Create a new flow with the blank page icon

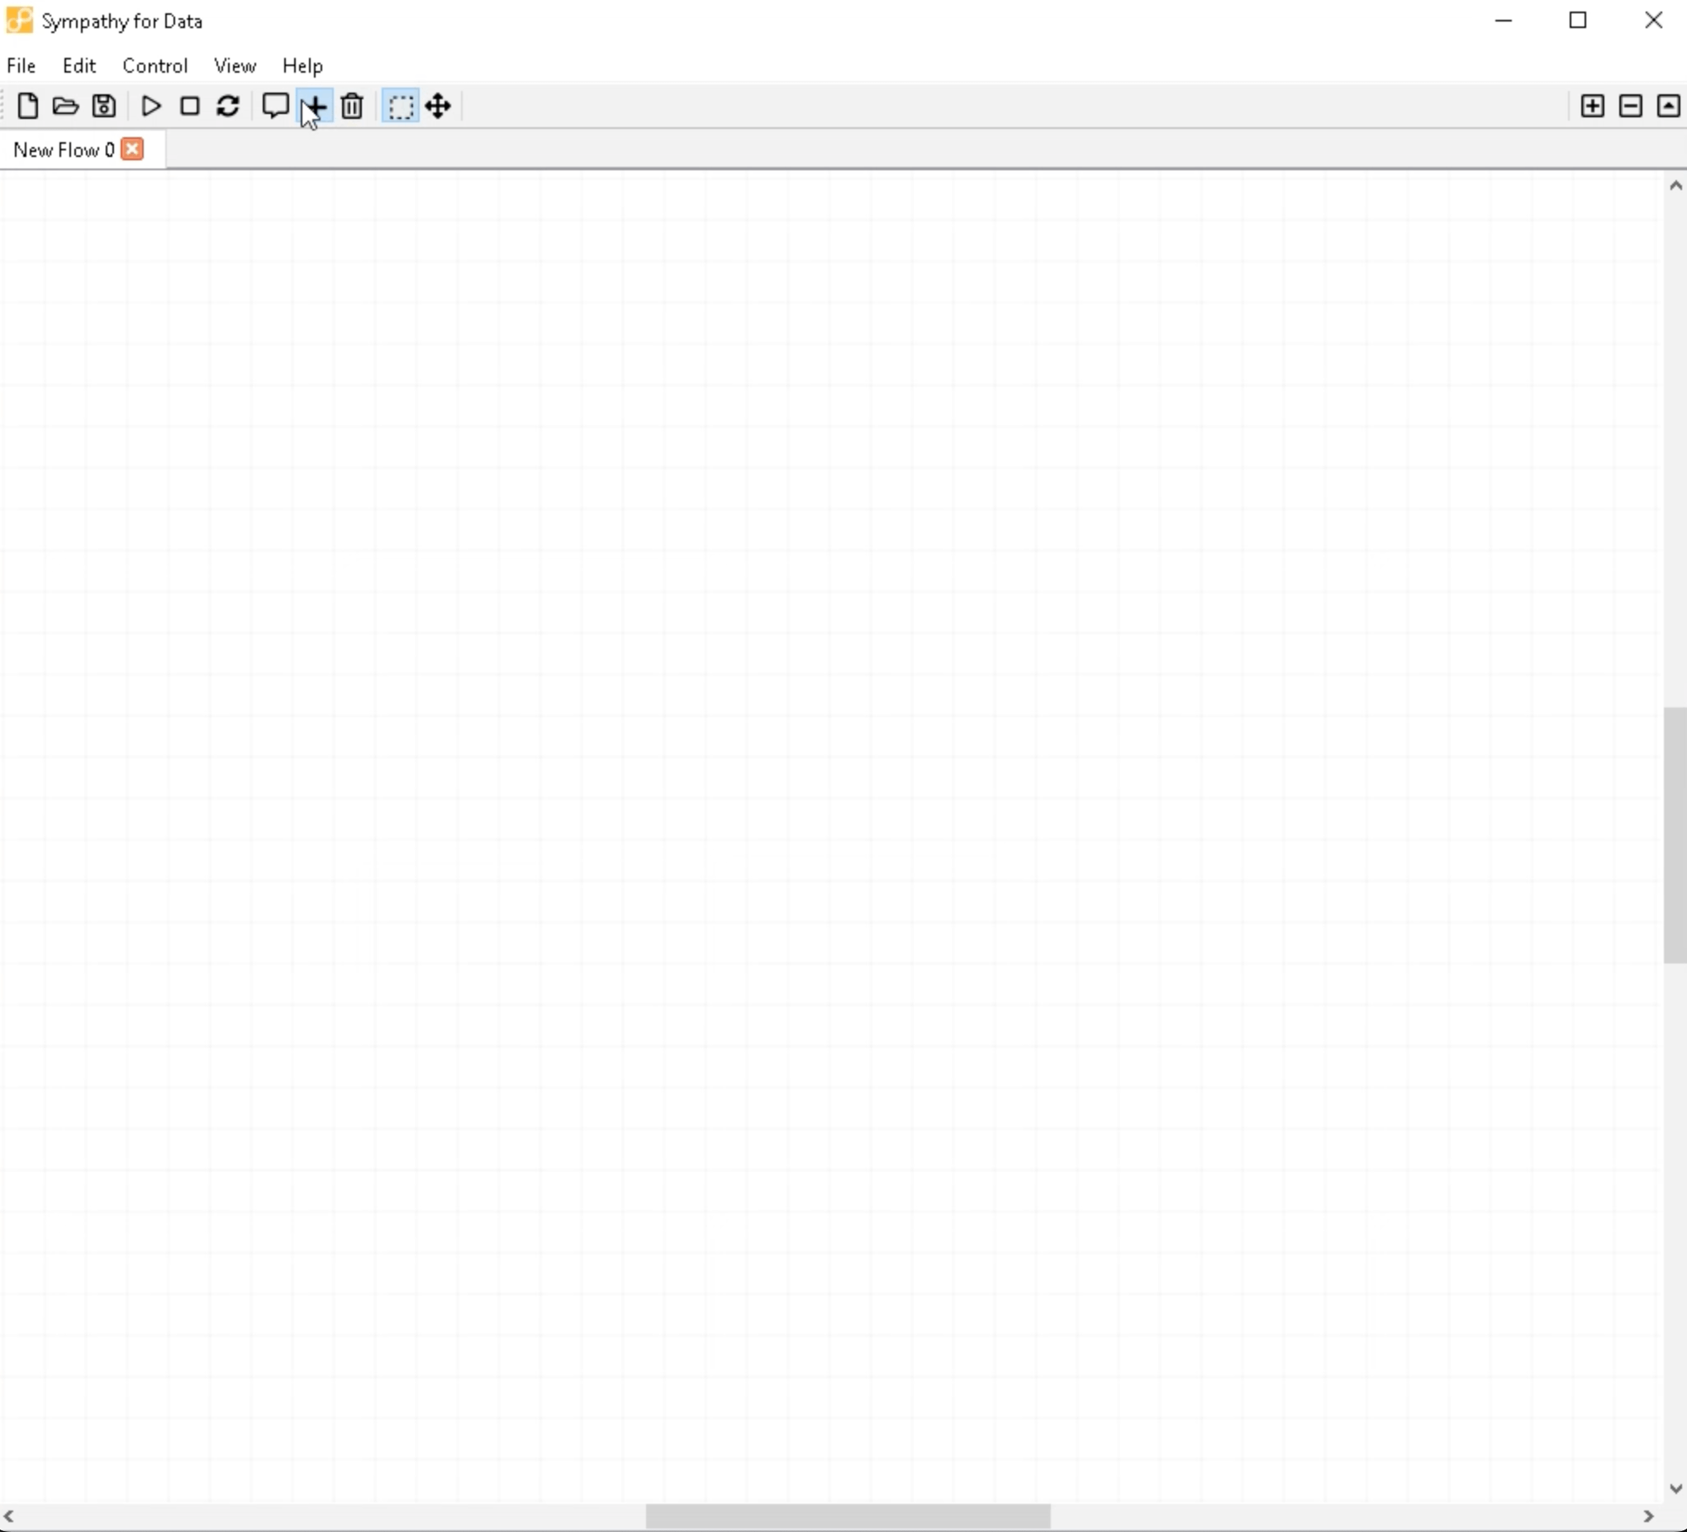(x=27, y=107)
